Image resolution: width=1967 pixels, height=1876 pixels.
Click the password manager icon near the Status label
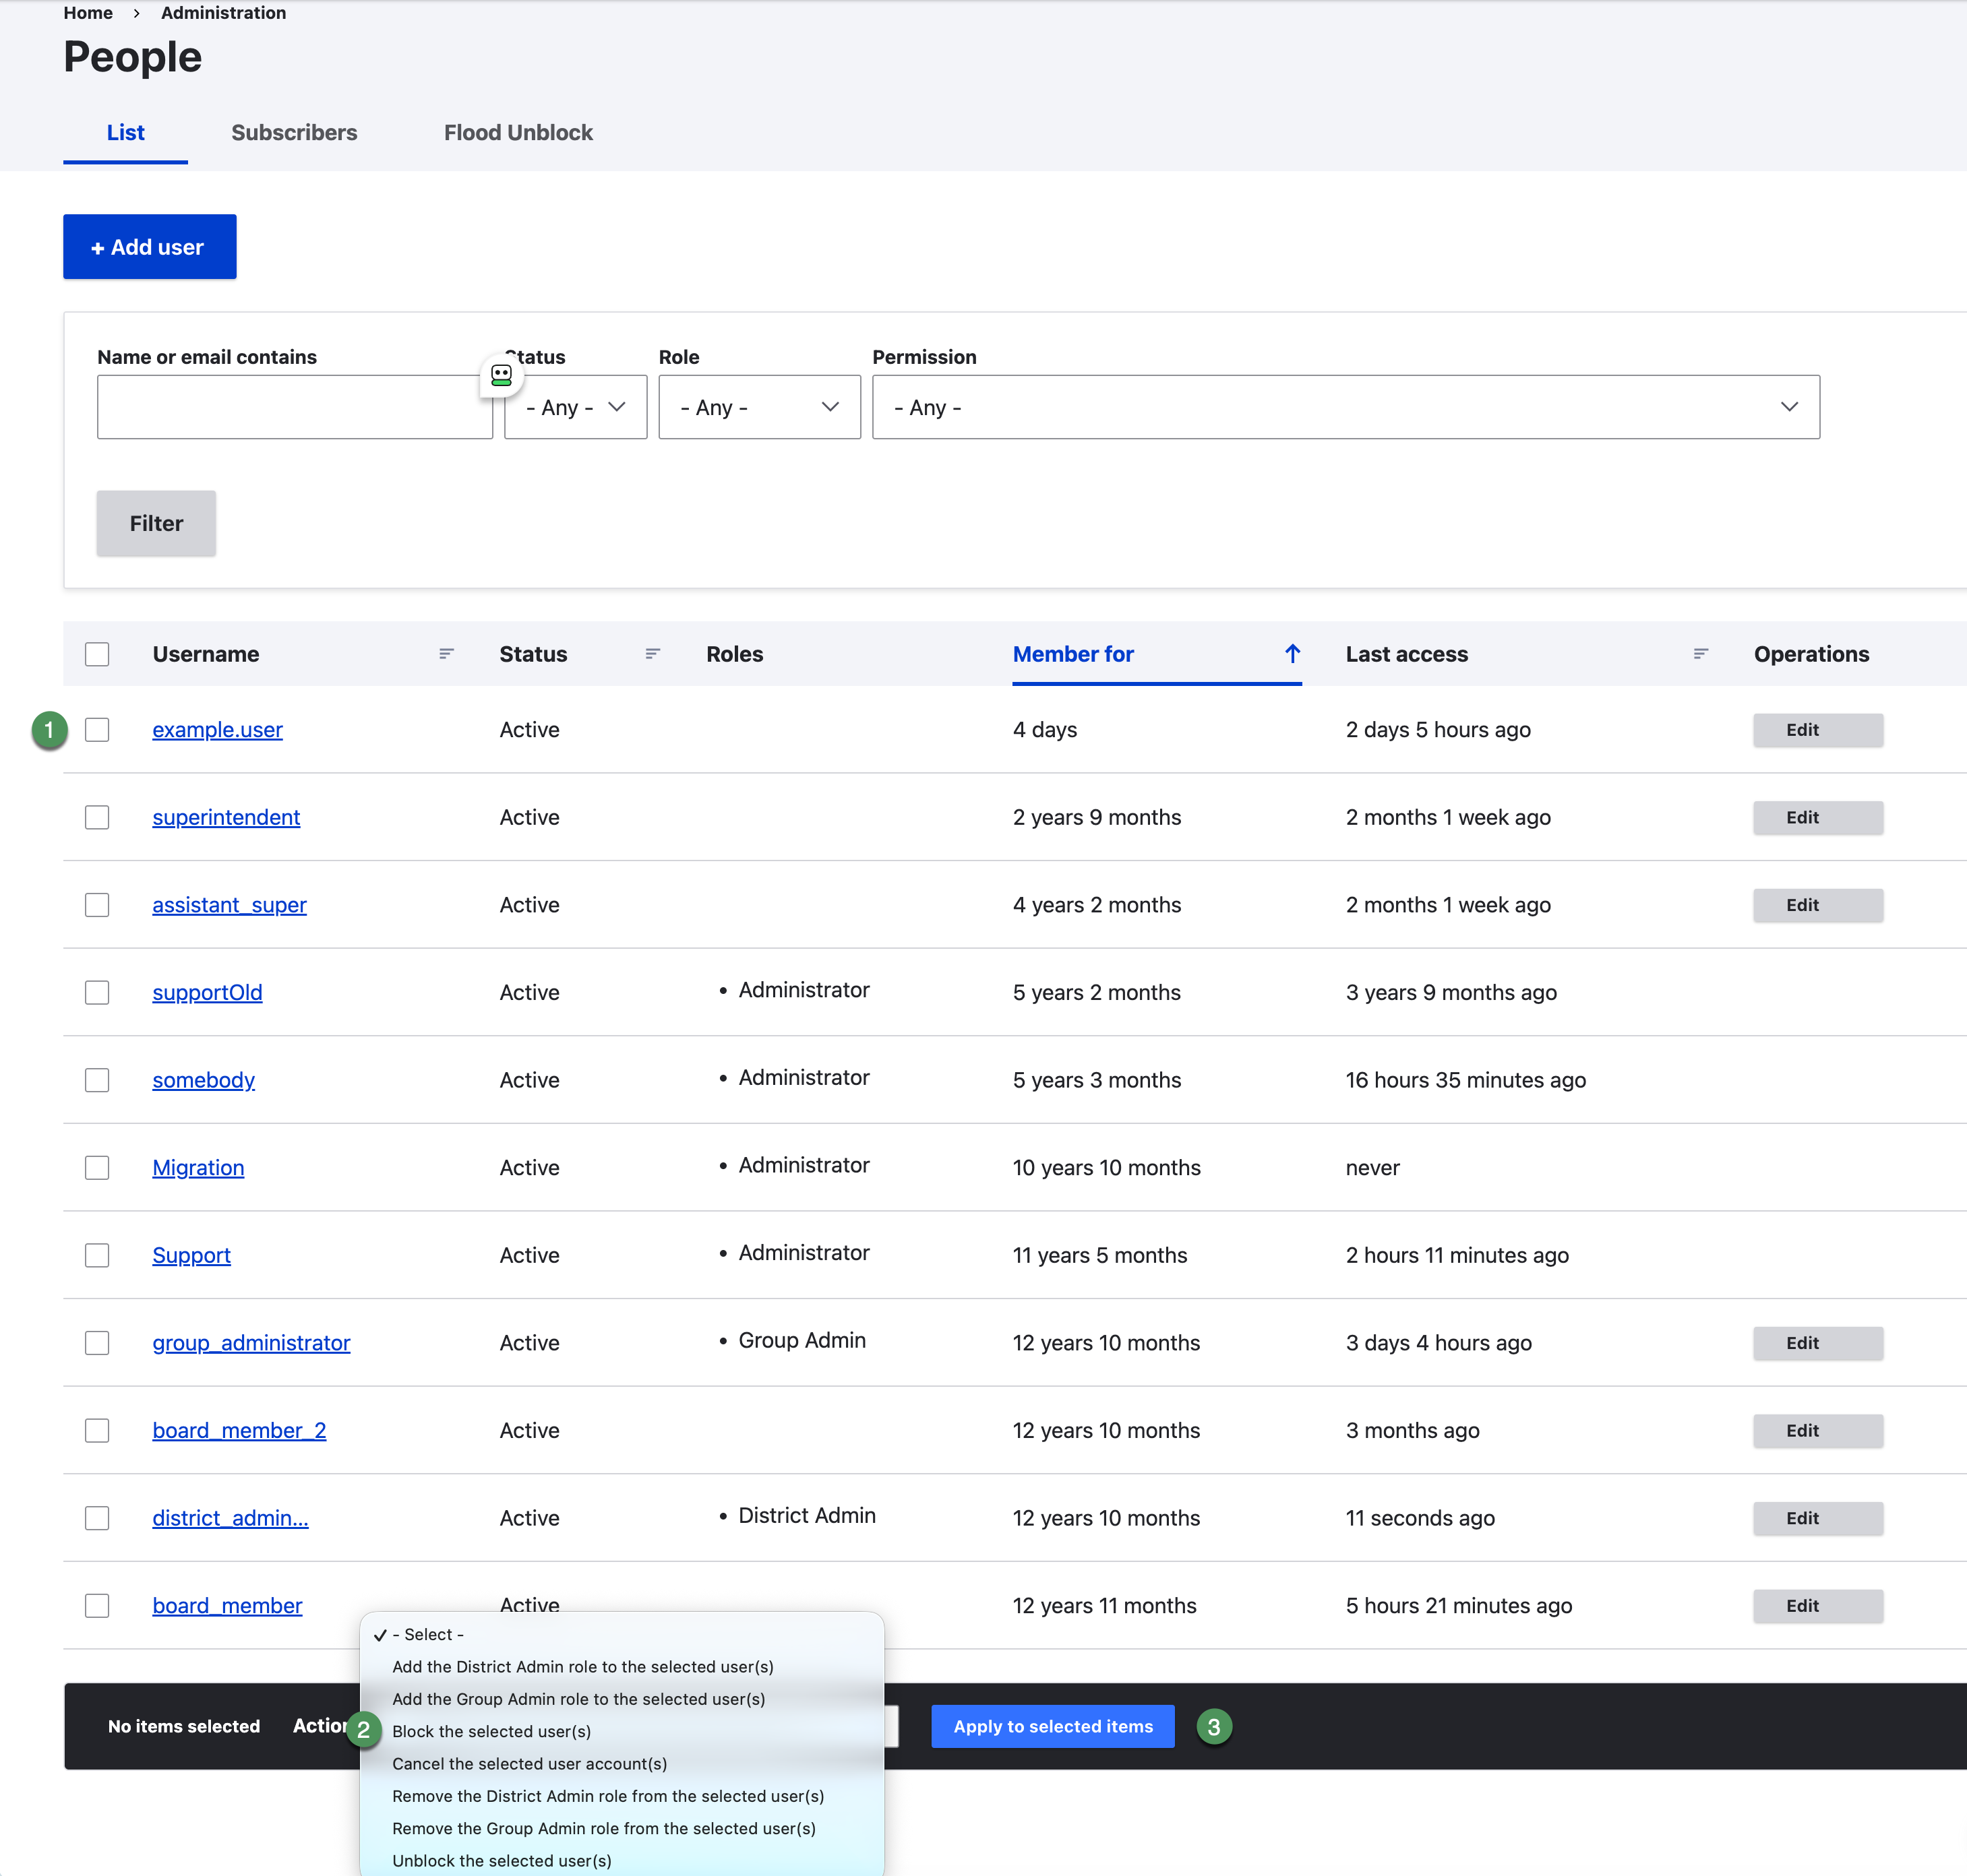coord(502,376)
